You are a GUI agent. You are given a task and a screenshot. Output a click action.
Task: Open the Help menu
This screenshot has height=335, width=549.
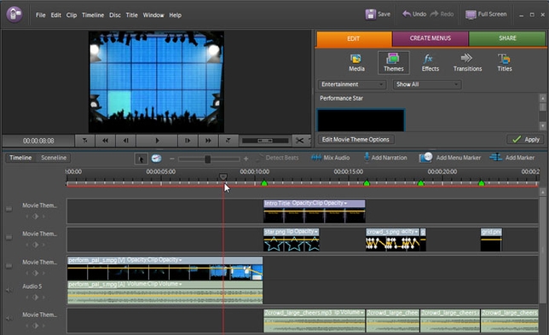pyautogui.click(x=175, y=15)
